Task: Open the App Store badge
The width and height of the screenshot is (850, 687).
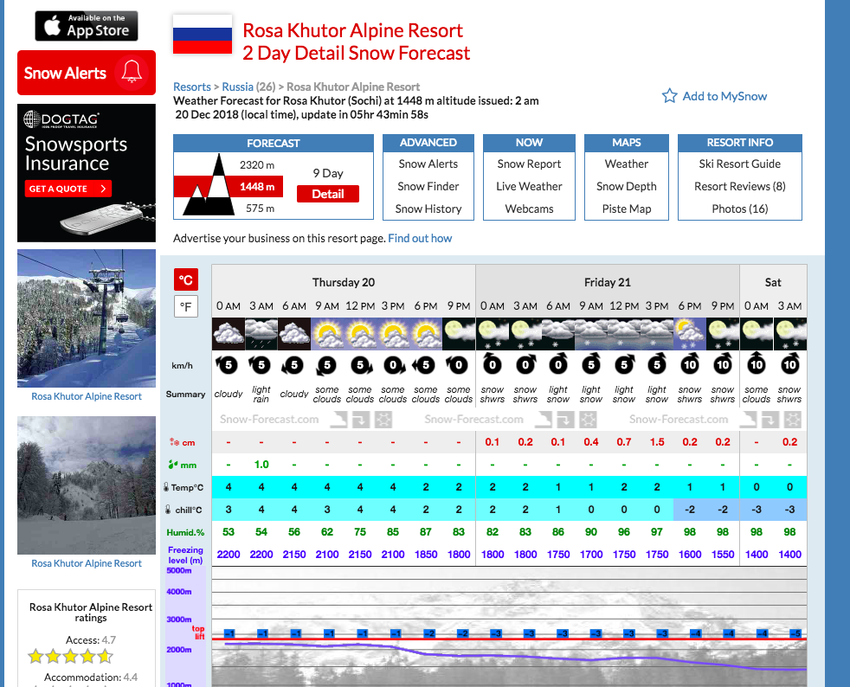Action: [x=87, y=26]
